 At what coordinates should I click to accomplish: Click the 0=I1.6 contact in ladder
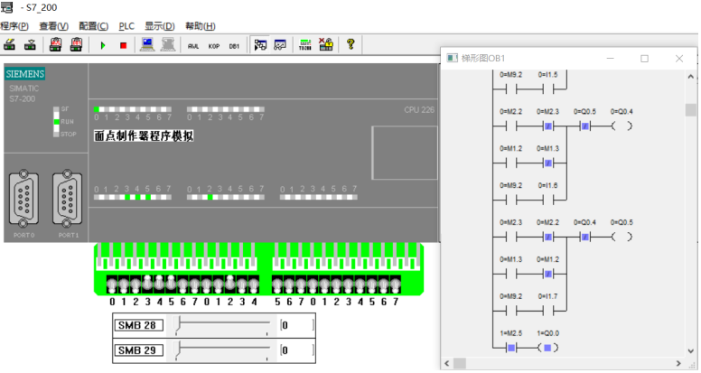pos(548,200)
